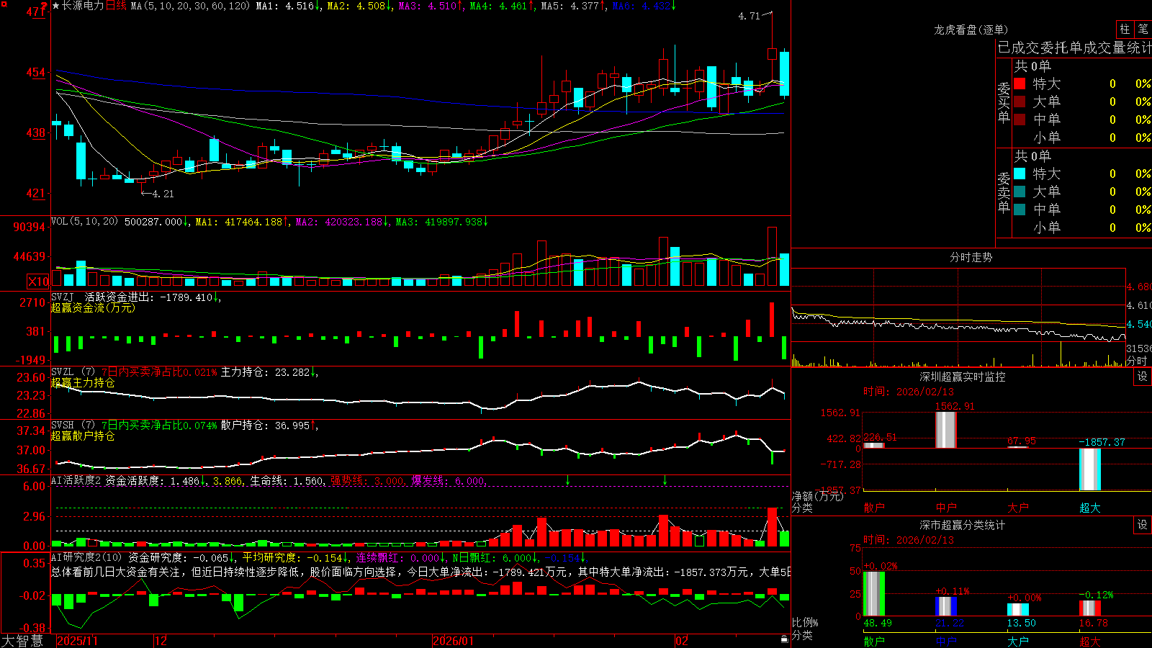The width and height of the screenshot is (1152, 648).
Task: Click the 龙虎看盘(逐单) panel title
Action: (971, 30)
